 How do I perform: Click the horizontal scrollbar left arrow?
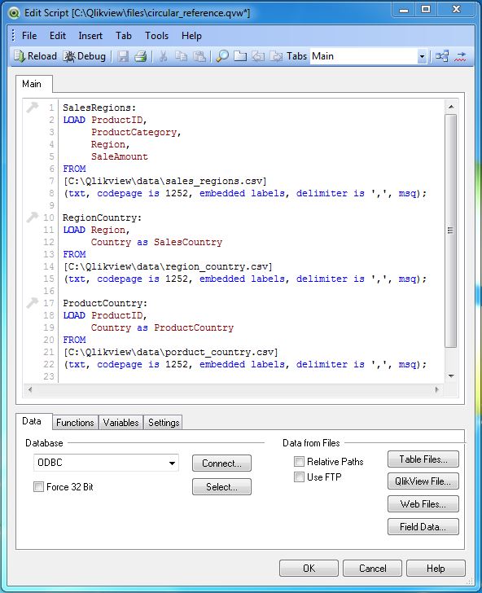click(30, 389)
